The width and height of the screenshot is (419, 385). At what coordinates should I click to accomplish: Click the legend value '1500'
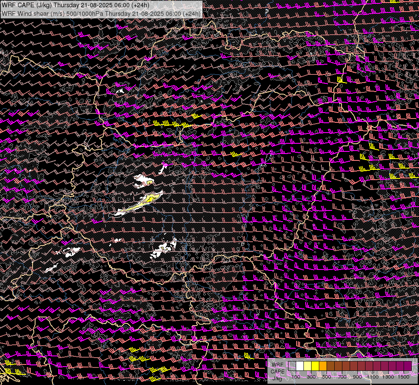pos(404,377)
